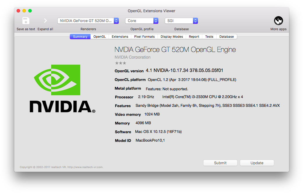Reselect the Summary tab
Screen dimensions: 303x193
click(x=80, y=37)
